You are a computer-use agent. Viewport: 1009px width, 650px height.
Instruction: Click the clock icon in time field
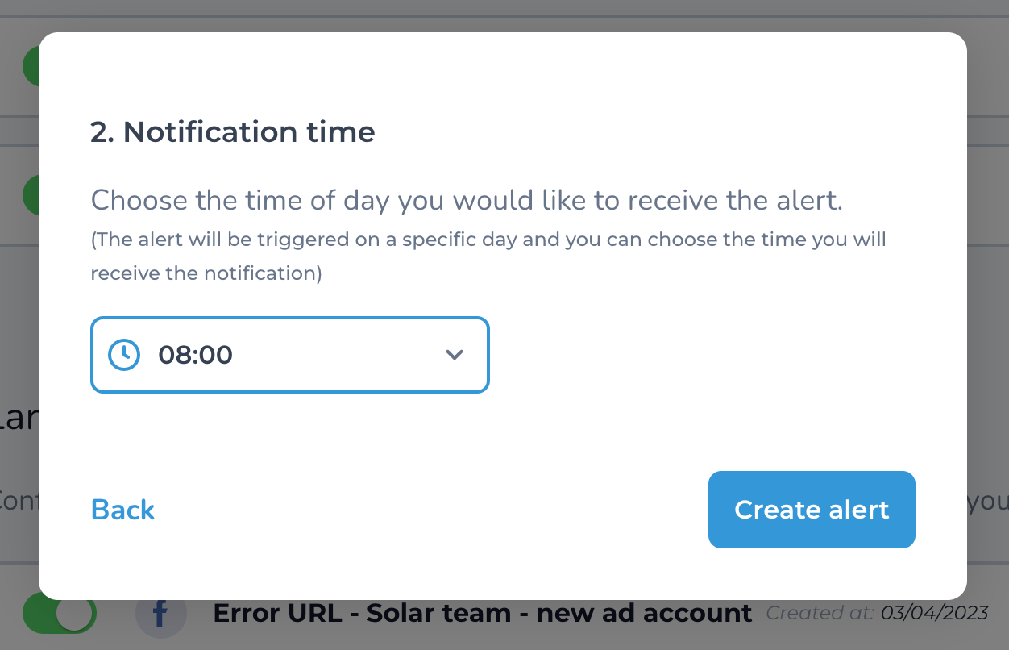pyautogui.click(x=124, y=355)
